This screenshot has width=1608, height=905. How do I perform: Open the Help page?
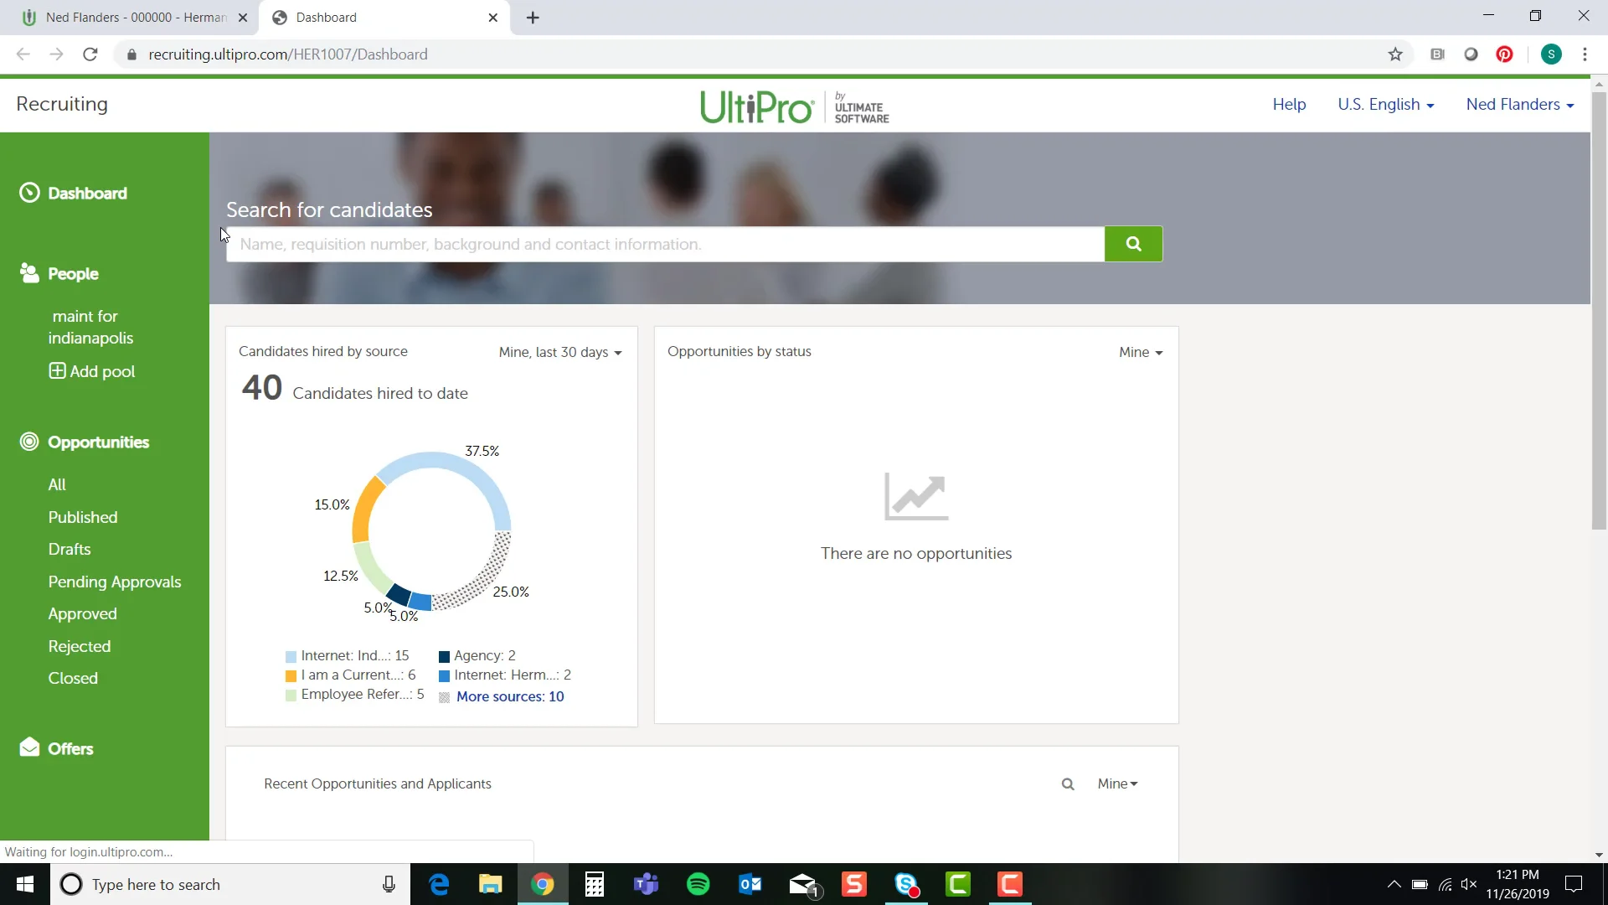tap(1289, 104)
